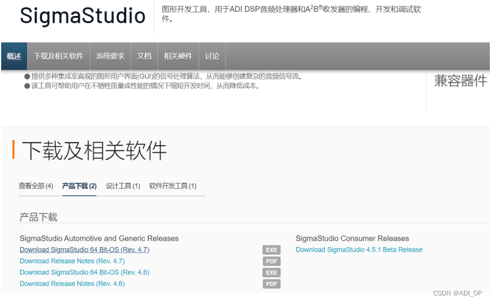Click the 兼容器件 heading
The height and width of the screenshot is (302, 491).
(460, 81)
